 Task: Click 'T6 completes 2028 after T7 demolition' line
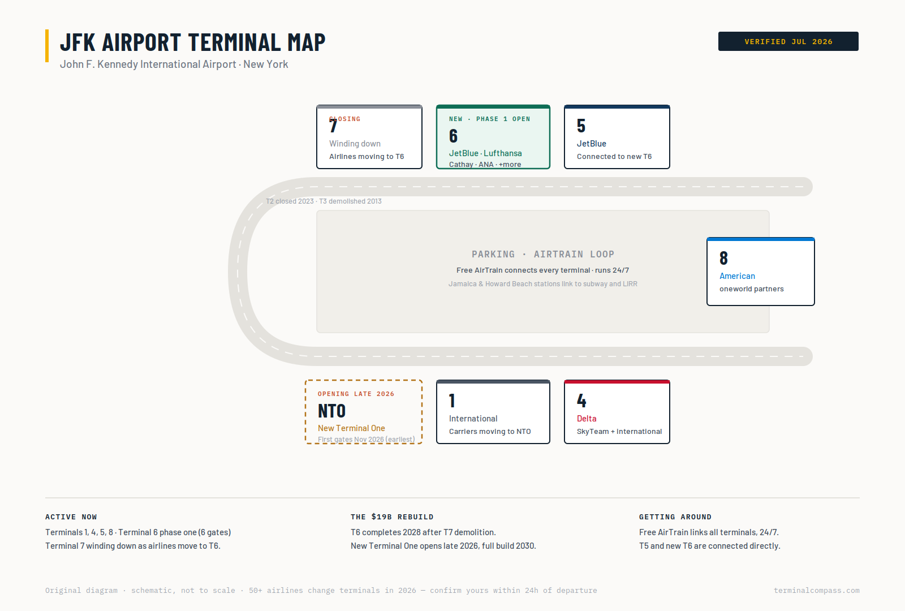(x=423, y=532)
